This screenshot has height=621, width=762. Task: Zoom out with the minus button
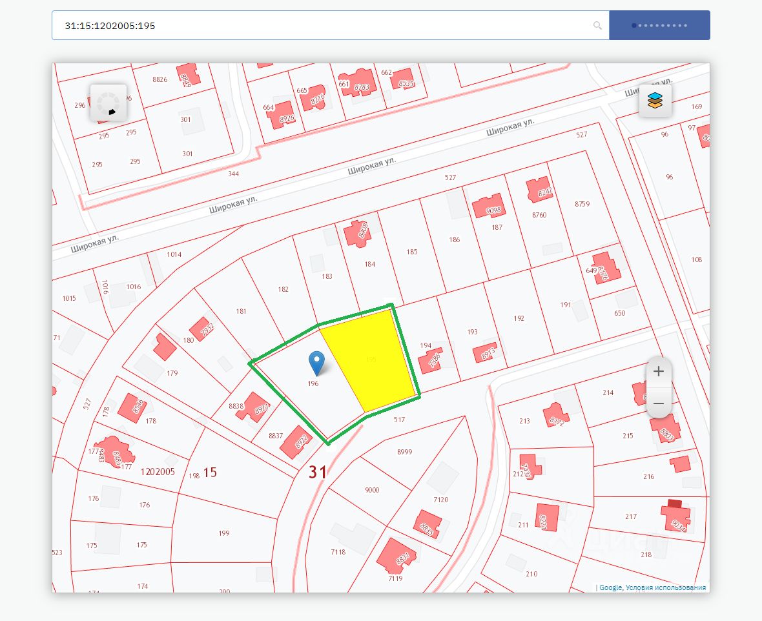pyautogui.click(x=659, y=403)
